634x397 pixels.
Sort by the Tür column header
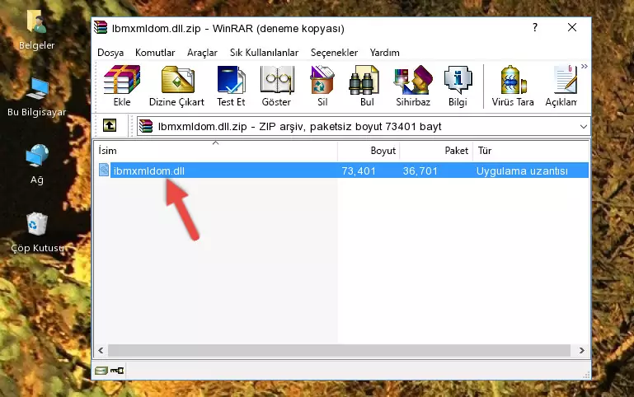pyautogui.click(x=530, y=151)
